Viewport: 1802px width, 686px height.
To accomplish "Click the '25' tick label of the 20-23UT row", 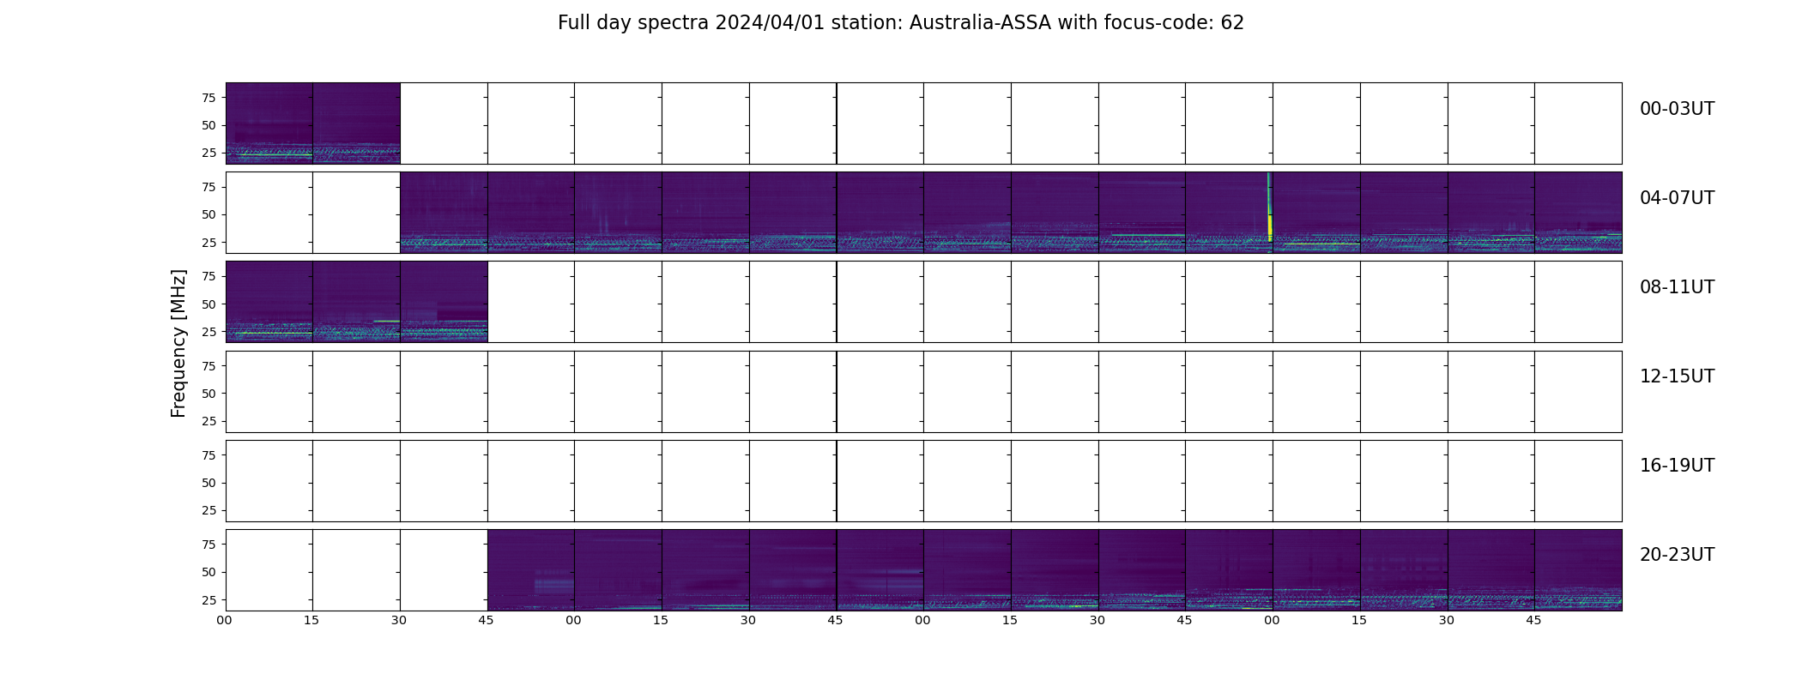I will 209,600.
